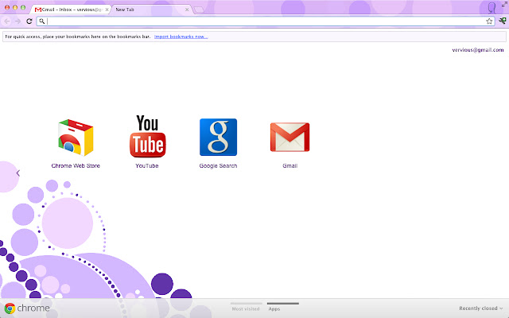Open the Google Search app icon

[218, 137]
